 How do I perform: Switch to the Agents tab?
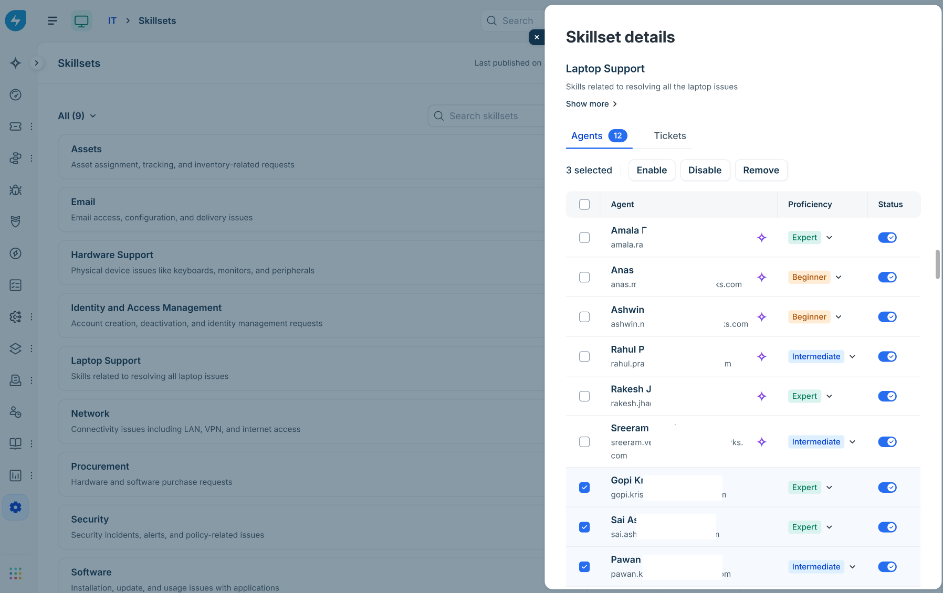click(599, 136)
